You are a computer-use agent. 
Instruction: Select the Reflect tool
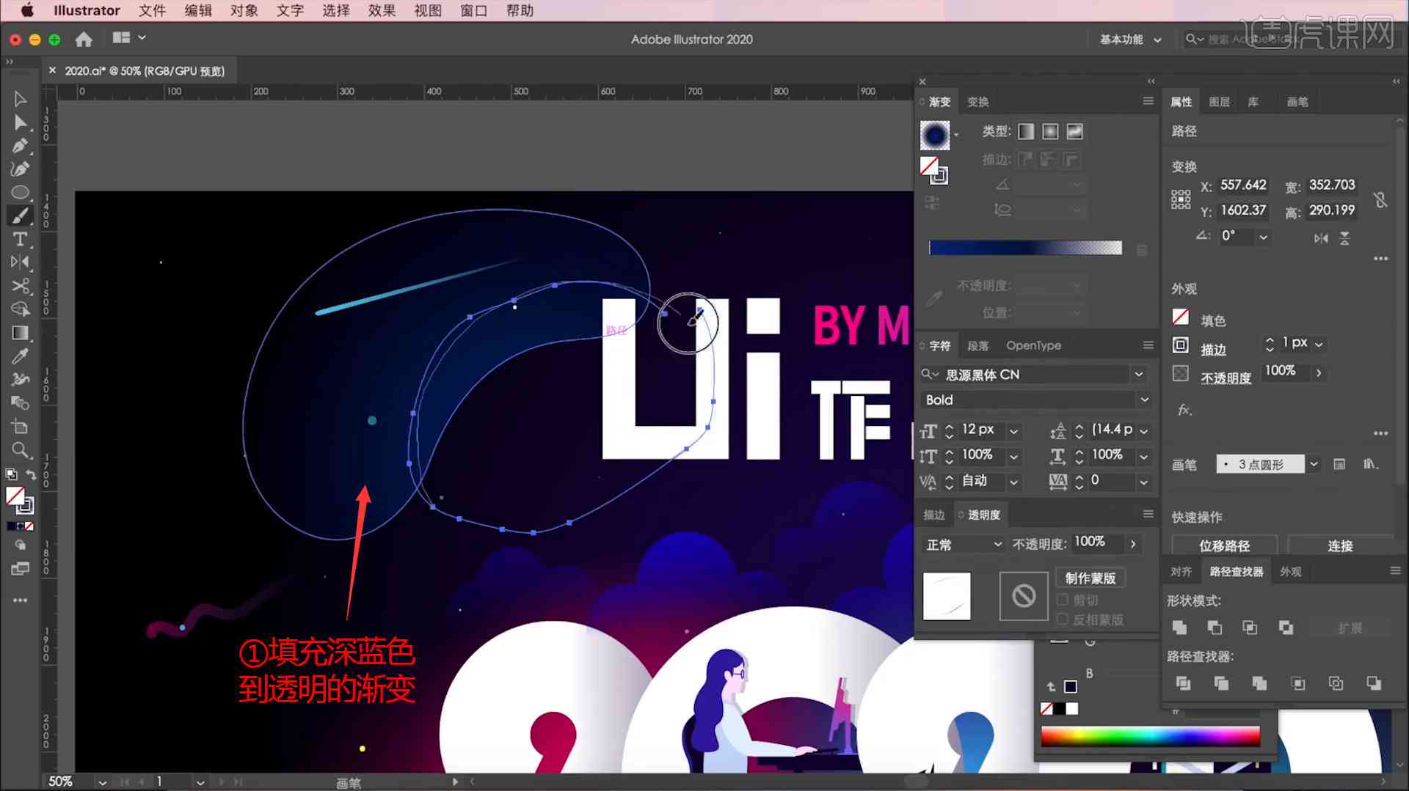click(20, 262)
